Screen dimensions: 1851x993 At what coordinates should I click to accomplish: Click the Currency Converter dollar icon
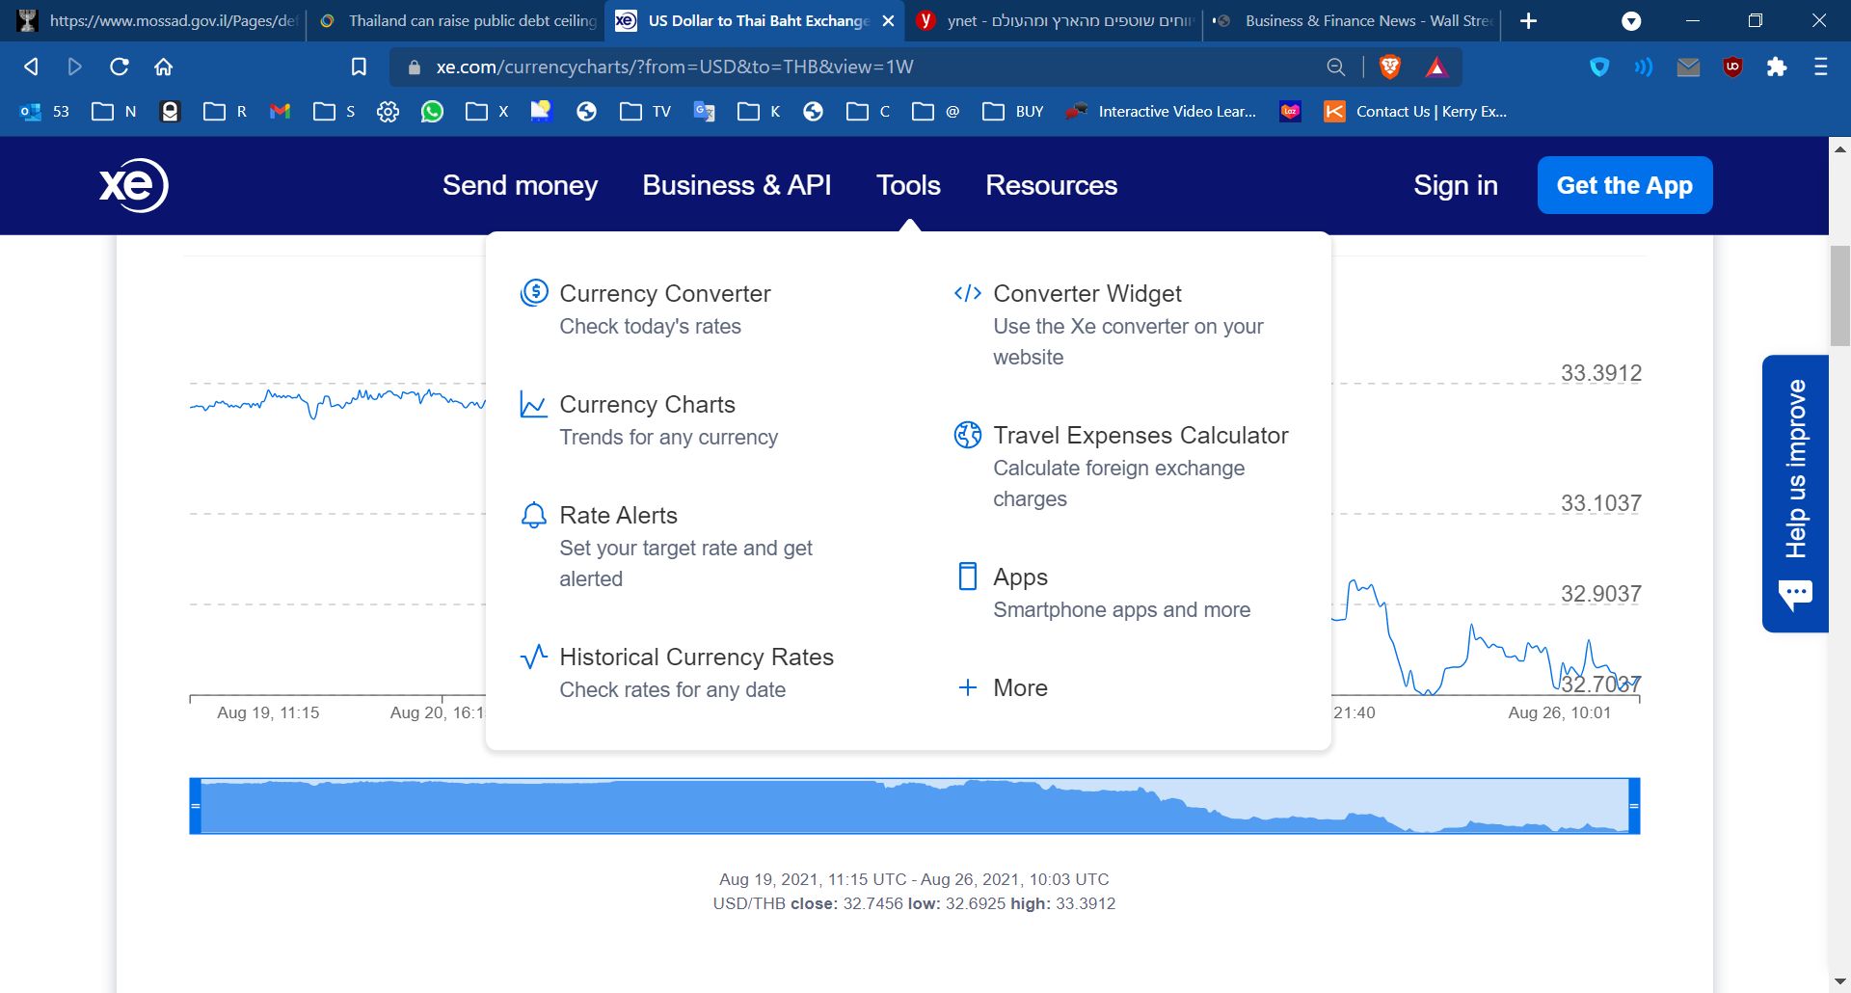pyautogui.click(x=534, y=292)
